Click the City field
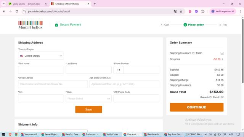244x137 pixels. (x=41, y=99)
